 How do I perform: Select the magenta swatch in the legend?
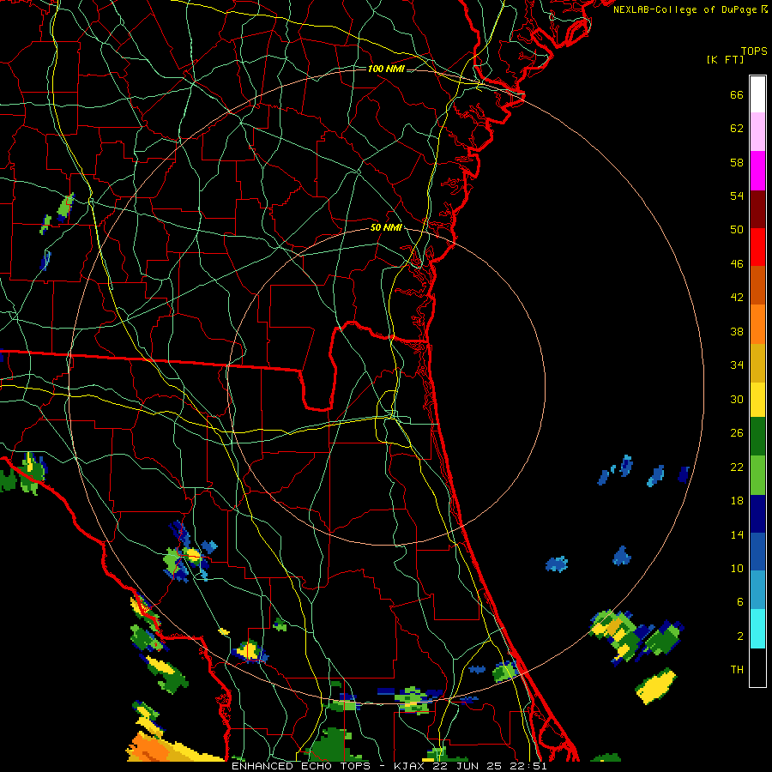coord(757,171)
